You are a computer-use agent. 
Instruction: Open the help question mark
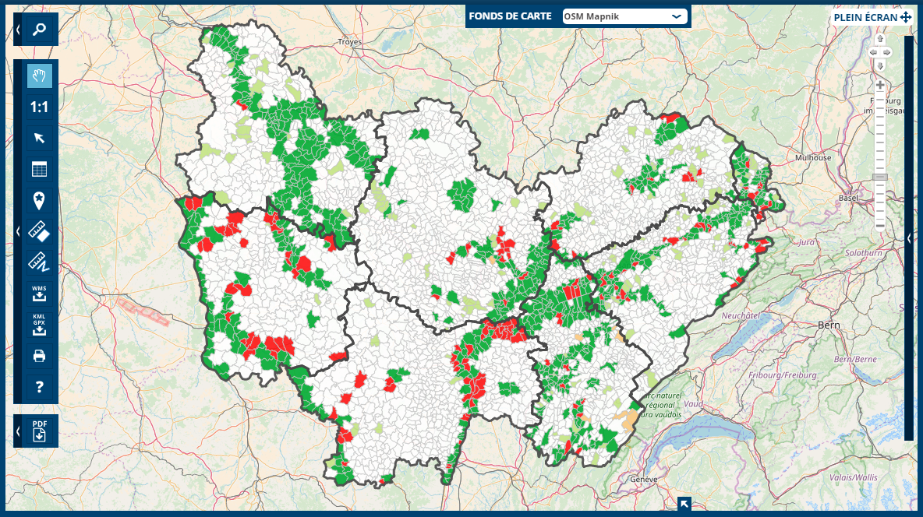(40, 386)
